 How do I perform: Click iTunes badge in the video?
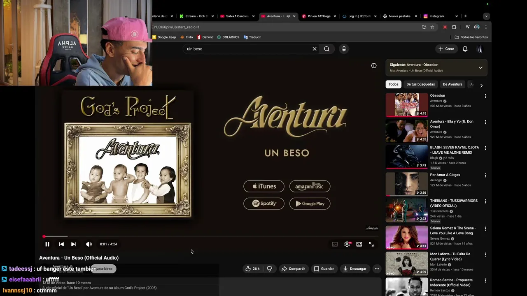[x=264, y=186]
